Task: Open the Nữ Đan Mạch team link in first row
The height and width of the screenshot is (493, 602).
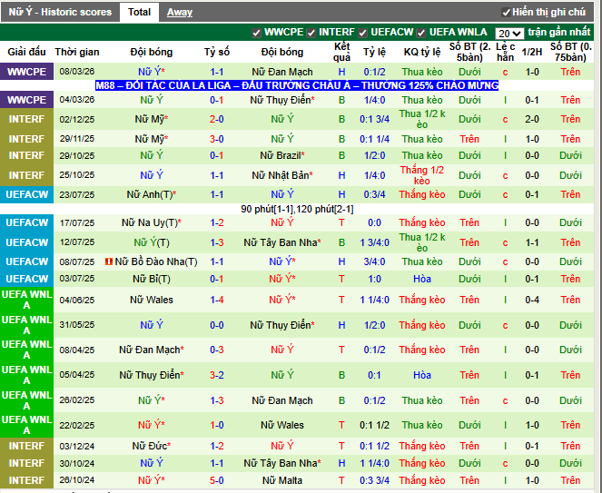Action: point(281,72)
